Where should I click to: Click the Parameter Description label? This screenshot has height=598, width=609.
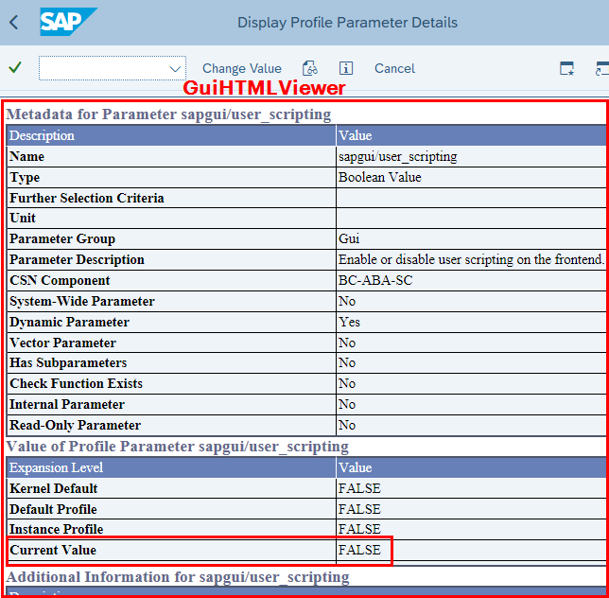(x=77, y=259)
